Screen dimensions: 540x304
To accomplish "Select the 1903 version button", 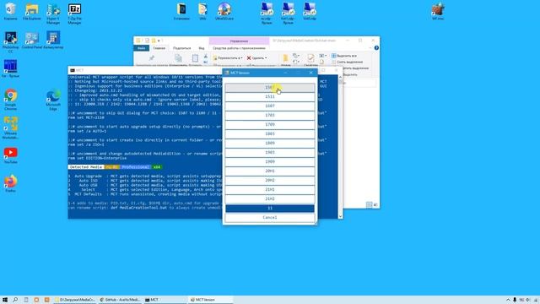I will click(270, 153).
